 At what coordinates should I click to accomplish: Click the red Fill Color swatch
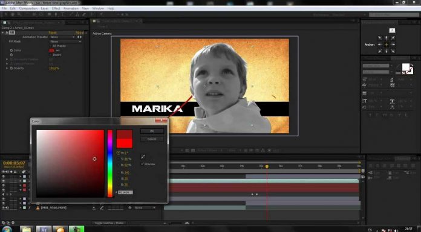click(51, 50)
